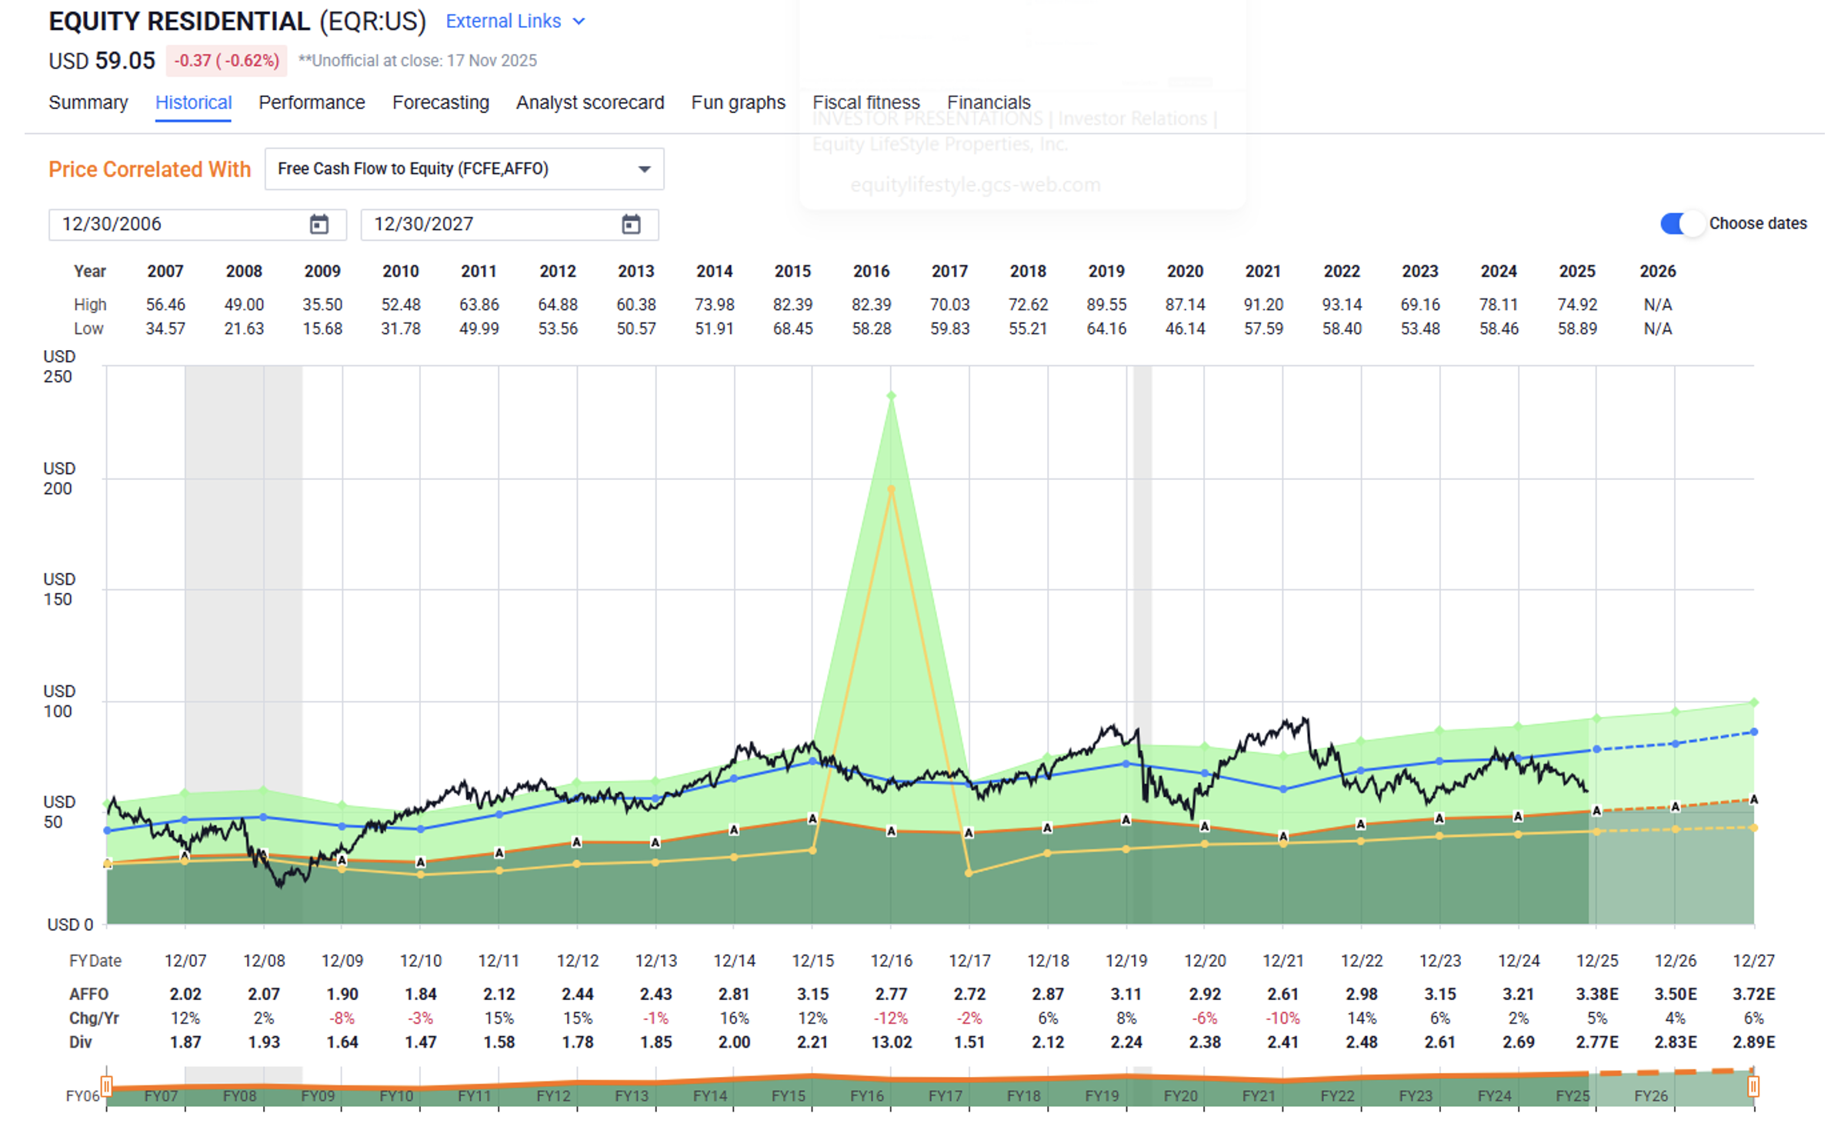Click the blue marker at 12/25

(1596, 749)
